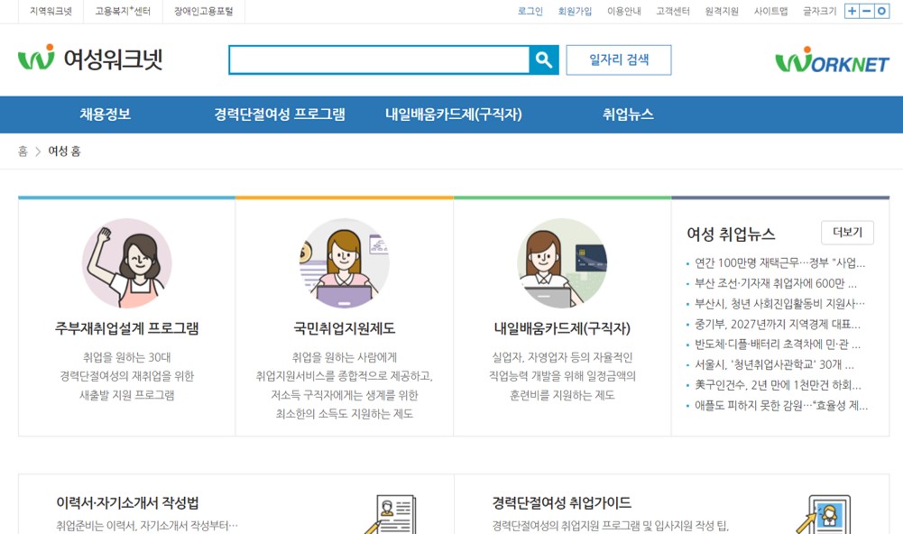Screen dimensions: 903x534
Task: Click the 글자크기 label
Action: [819, 11]
